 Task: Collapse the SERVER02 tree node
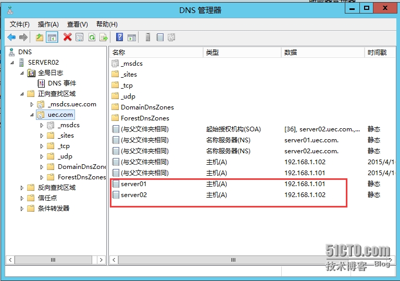[x=12, y=63]
